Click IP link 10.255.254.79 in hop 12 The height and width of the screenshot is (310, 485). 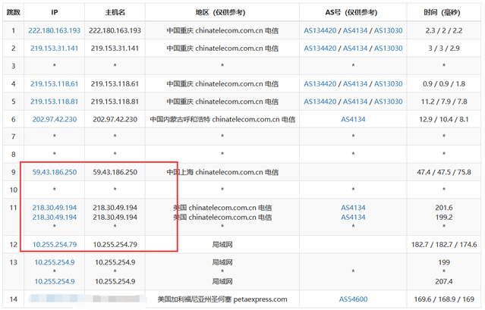(x=54, y=244)
